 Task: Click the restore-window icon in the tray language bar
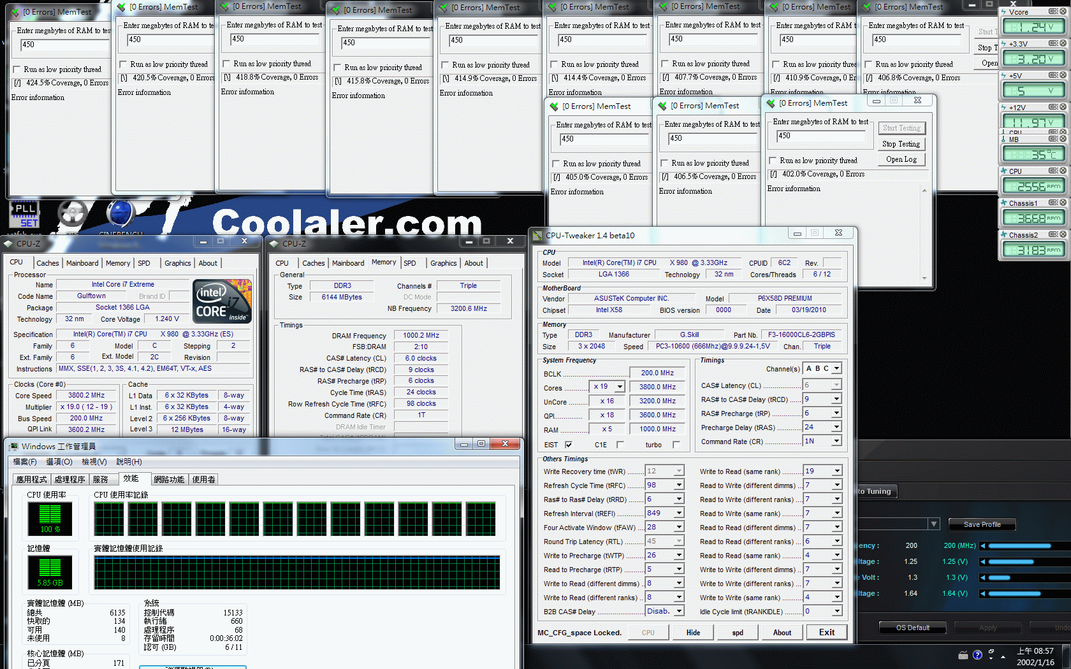coord(991,652)
